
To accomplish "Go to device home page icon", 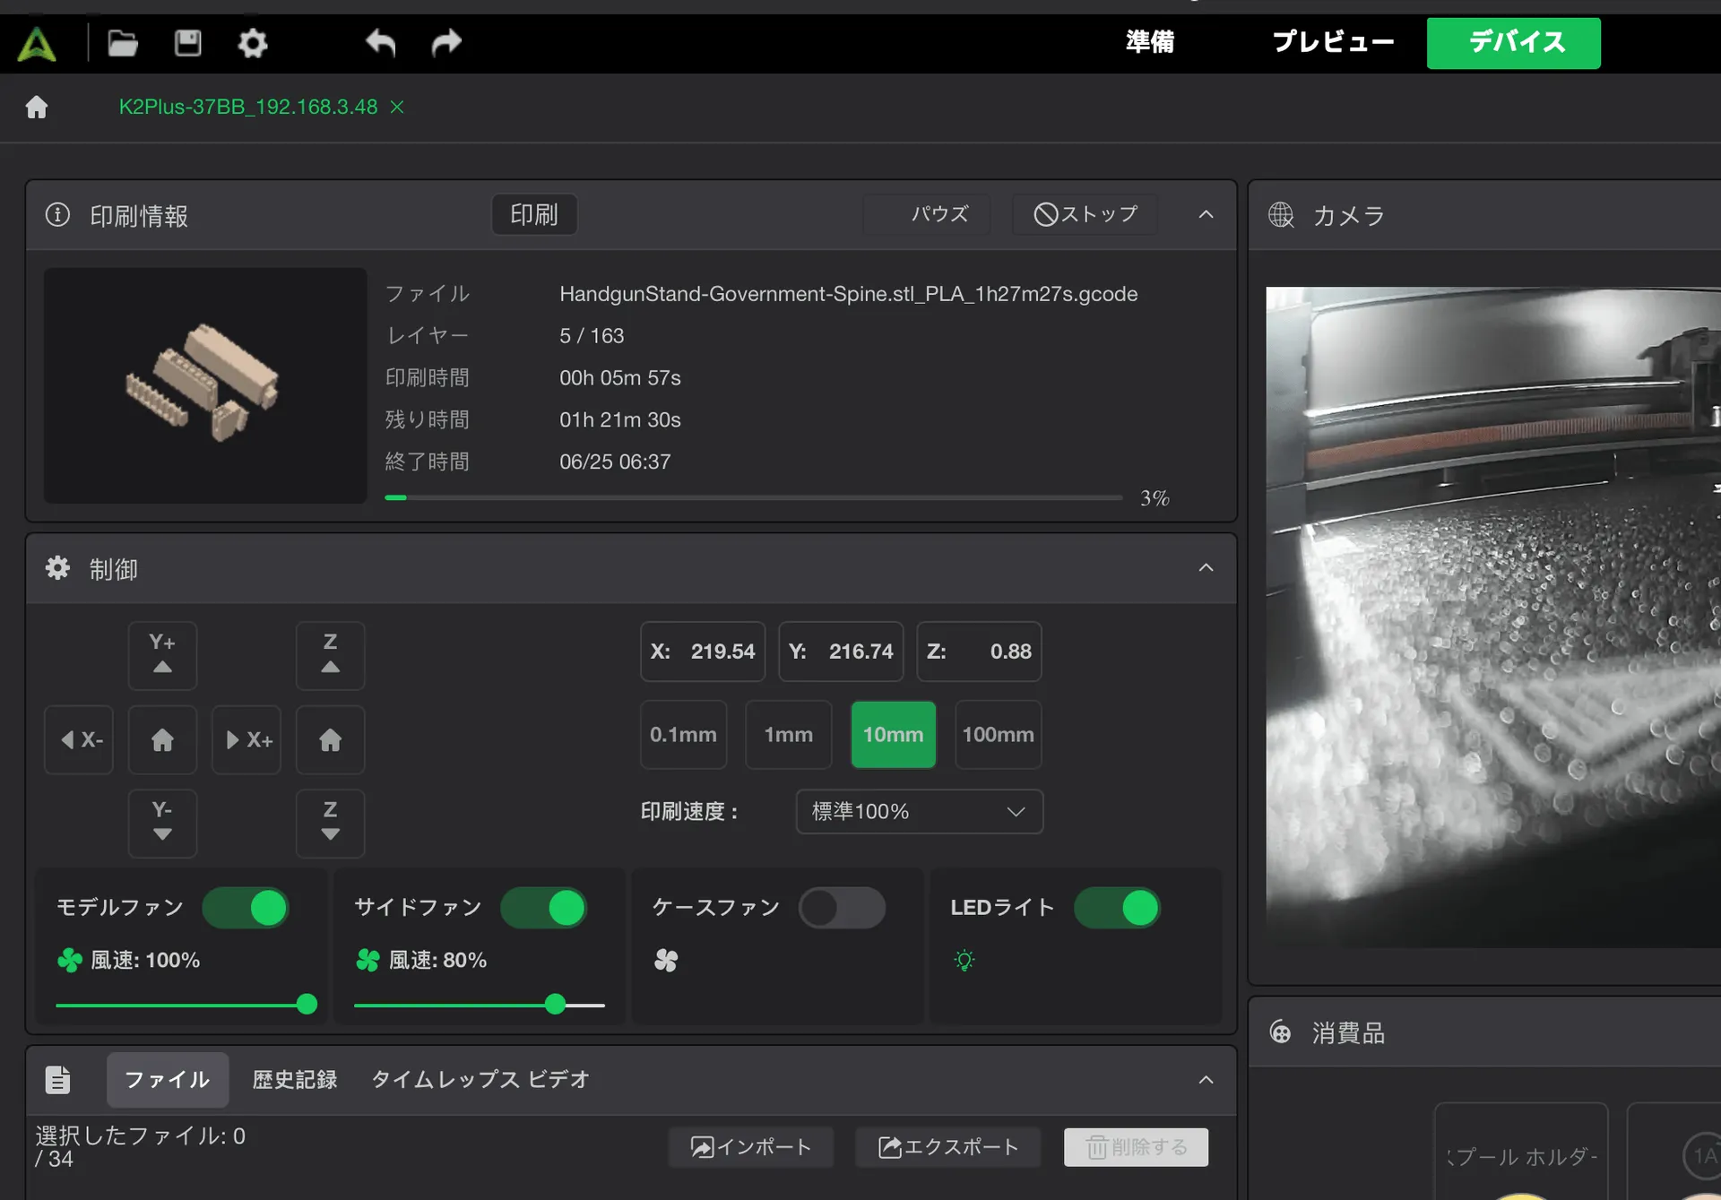I will (x=37, y=107).
